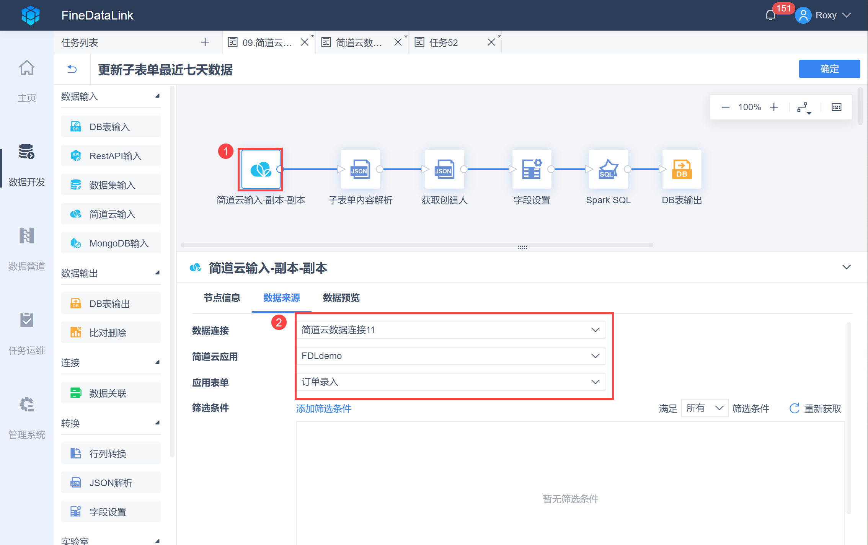
Task: Add a new task with the plus icon
Action: point(205,42)
